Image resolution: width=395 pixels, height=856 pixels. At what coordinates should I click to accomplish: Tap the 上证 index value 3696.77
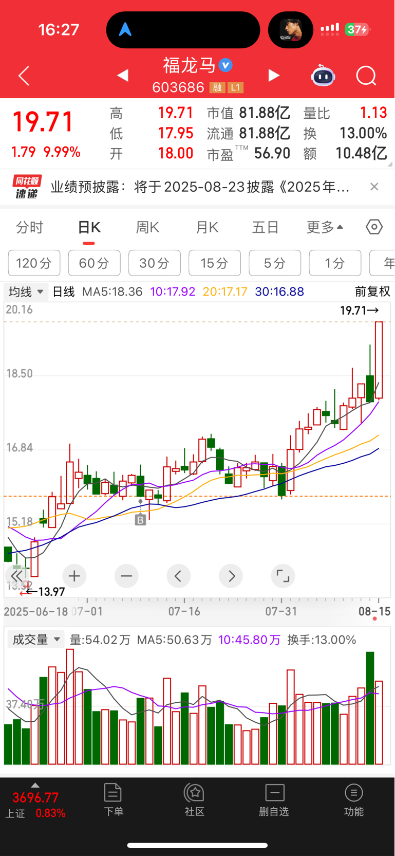35,798
